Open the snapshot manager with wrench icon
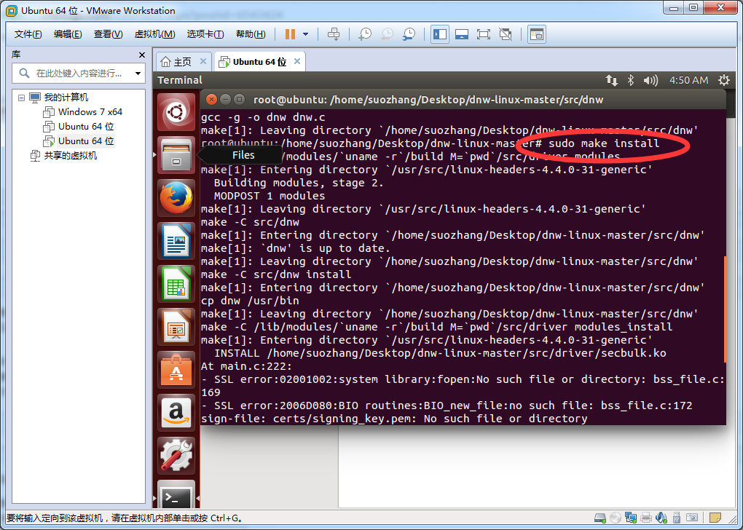 coord(409,34)
